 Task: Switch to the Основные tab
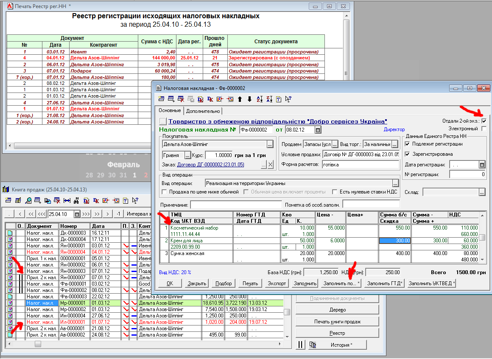coord(170,110)
